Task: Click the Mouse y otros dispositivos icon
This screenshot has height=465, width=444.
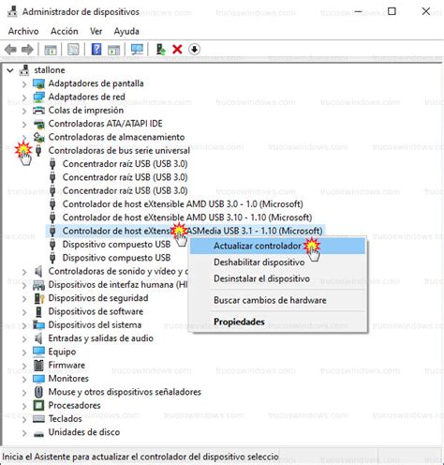Action: pyautogui.click(x=38, y=392)
